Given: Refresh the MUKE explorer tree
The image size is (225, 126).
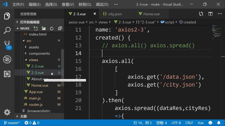Looking at the screenshot, I should point(52,28).
